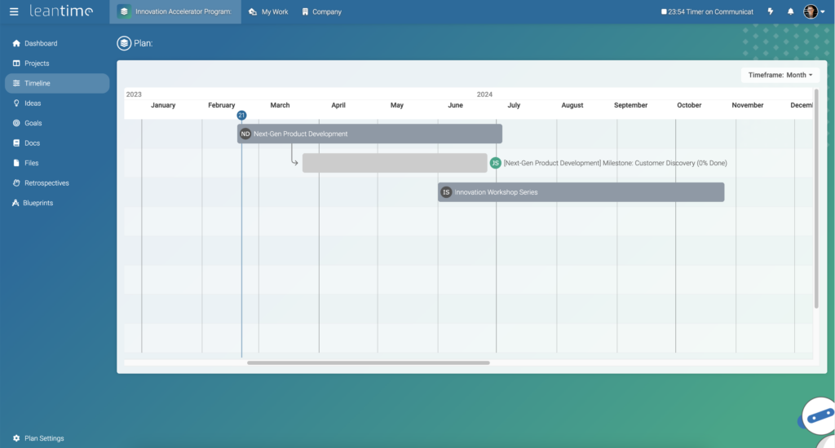
Task: Select the Innovation Workshop Series bar
Action: coord(581,192)
